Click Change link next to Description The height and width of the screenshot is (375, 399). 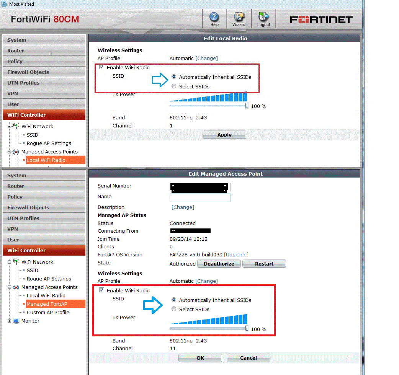183,207
